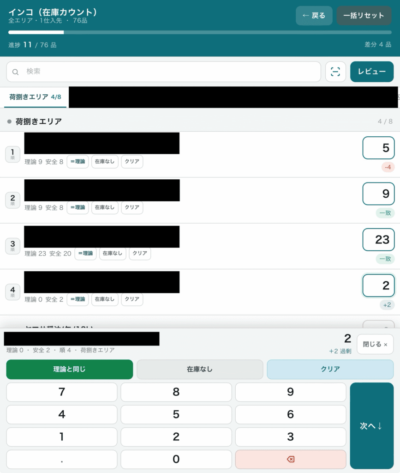Click the progress bar at the top

pos(200,32)
